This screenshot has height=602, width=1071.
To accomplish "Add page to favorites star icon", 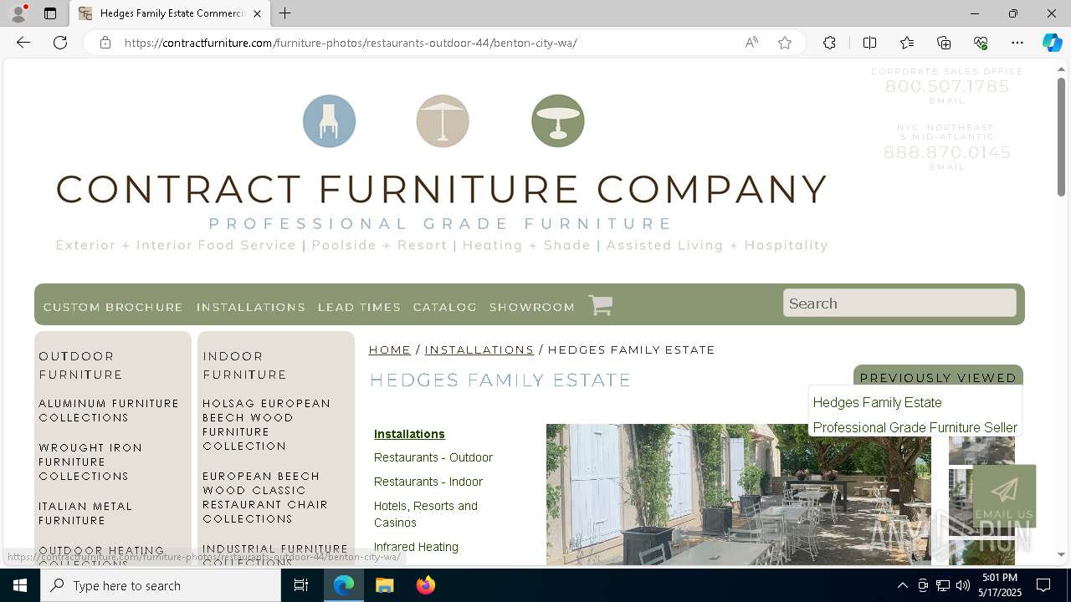I will click(x=785, y=43).
